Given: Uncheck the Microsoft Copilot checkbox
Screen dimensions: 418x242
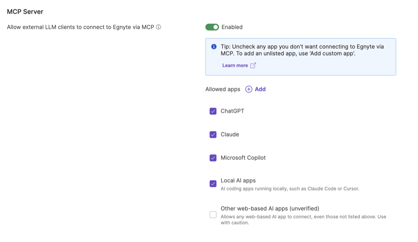Looking at the screenshot, I should 213,158.
